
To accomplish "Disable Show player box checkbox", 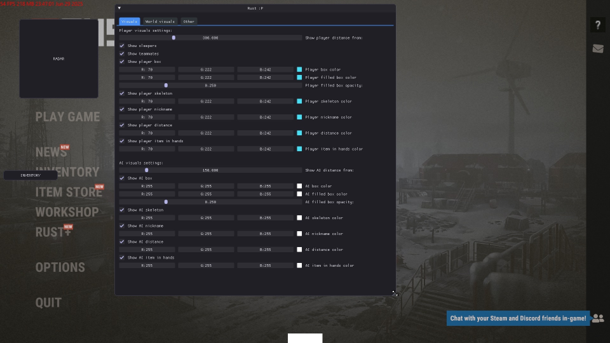I will point(122,62).
